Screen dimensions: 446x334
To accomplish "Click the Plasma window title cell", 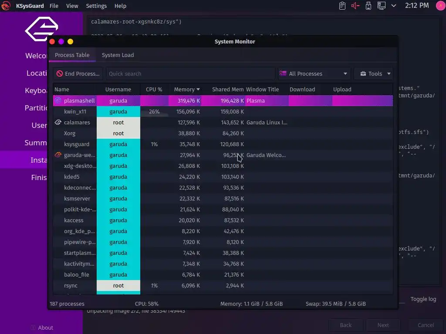I will (x=267, y=100).
